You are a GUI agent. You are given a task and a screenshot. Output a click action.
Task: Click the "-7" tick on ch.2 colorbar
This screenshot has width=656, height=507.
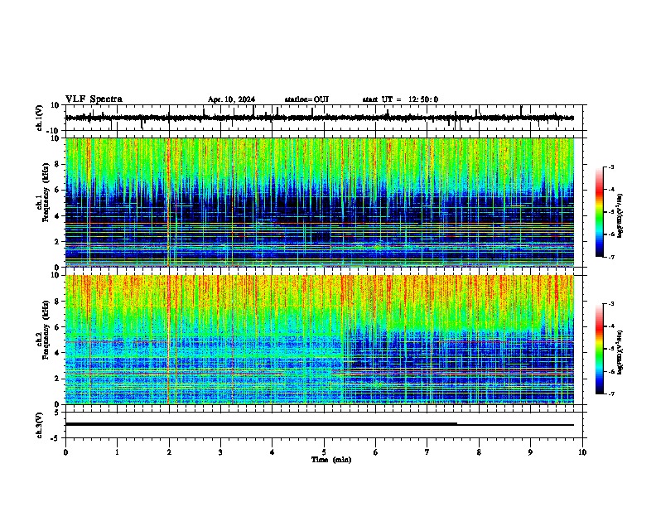pos(610,394)
